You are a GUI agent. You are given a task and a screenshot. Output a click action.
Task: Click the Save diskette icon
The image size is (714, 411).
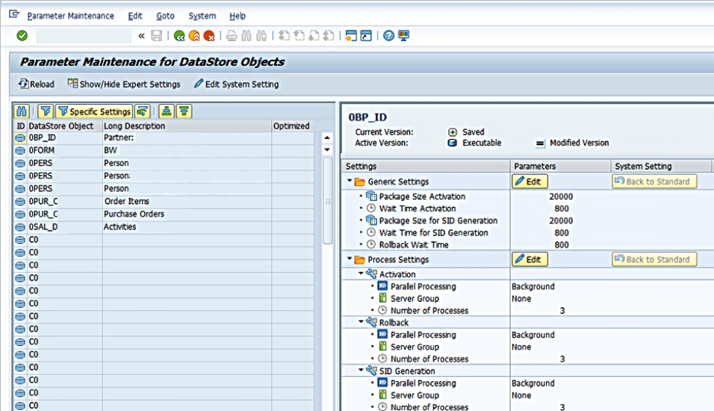(x=157, y=36)
